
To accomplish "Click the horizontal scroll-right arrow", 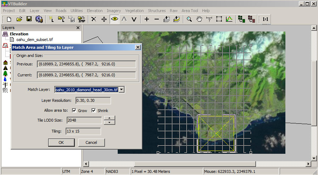I will tap(308, 164).
